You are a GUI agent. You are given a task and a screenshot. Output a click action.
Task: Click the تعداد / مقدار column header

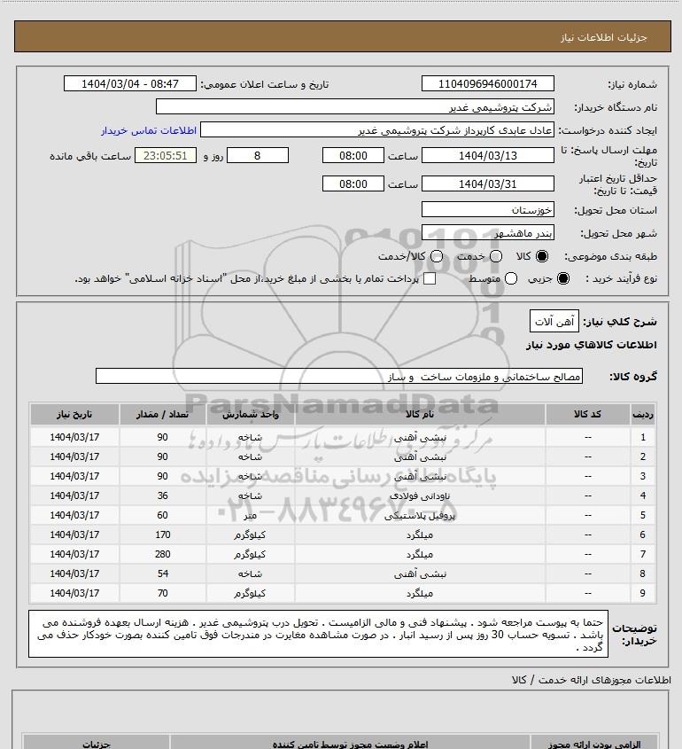tap(162, 415)
